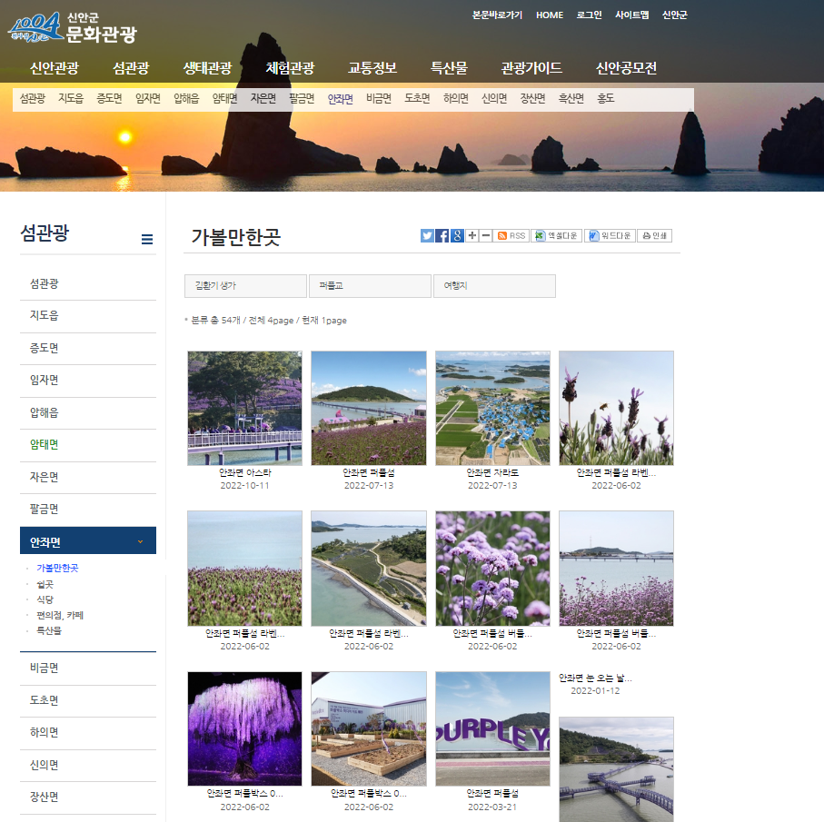Viewport: 824px width, 822px height.
Task: Click the 신안군 문화관광 site logo
Action: (x=73, y=27)
